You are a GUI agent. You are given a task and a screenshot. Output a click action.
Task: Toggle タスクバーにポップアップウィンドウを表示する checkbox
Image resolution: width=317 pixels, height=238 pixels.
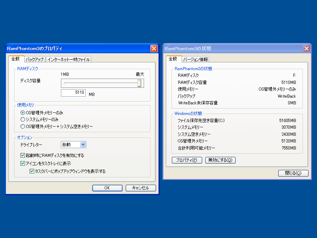(32, 171)
